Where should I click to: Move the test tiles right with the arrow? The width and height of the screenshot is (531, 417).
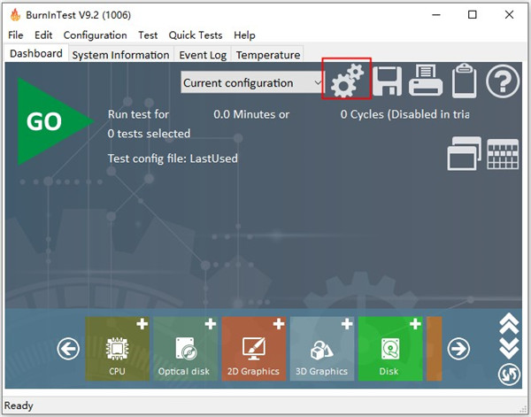pyautogui.click(x=458, y=349)
